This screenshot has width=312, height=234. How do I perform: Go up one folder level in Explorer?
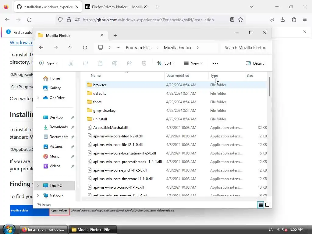pos(70,48)
